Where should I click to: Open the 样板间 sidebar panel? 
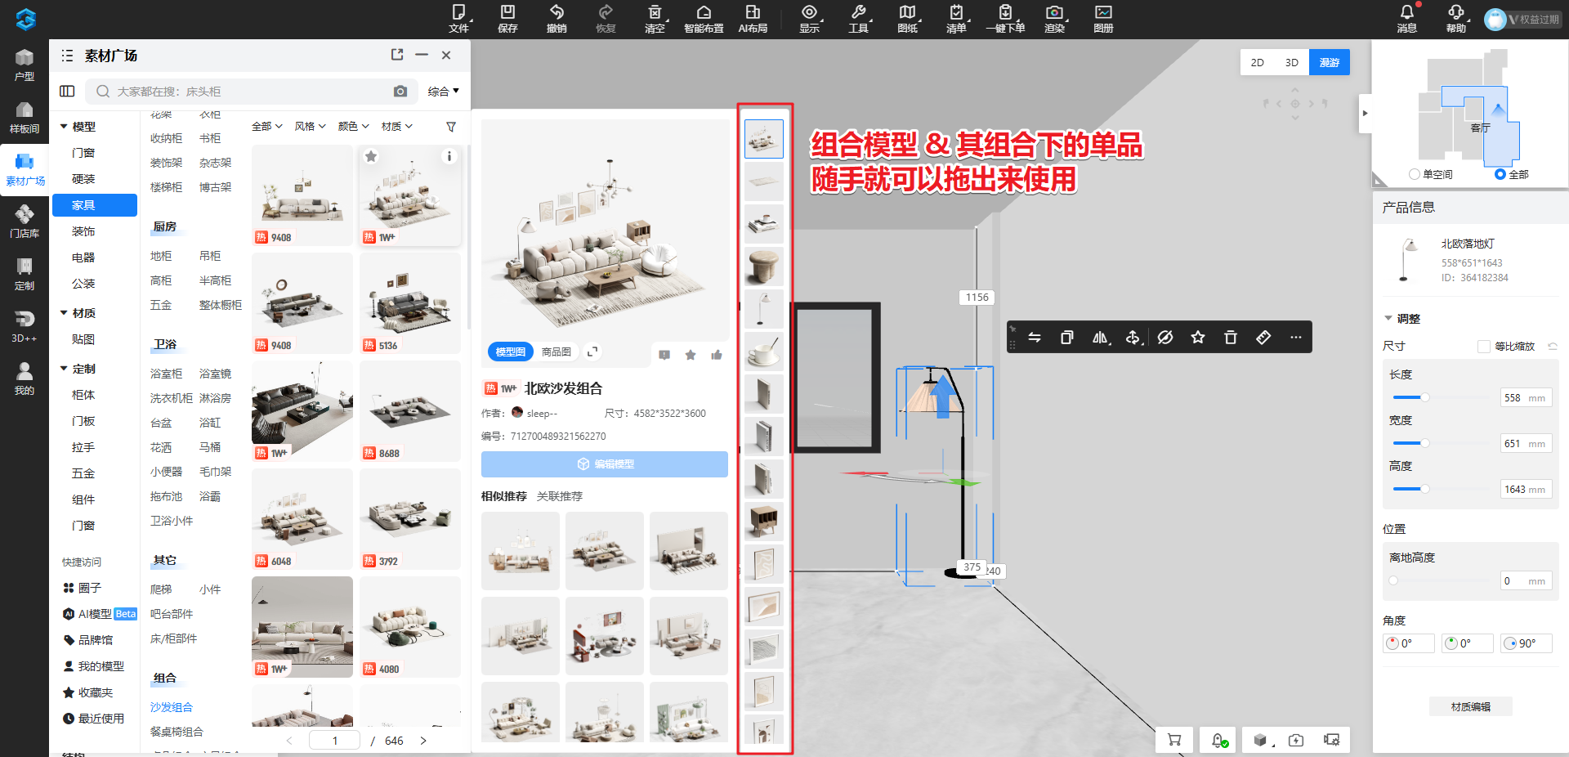click(x=25, y=118)
